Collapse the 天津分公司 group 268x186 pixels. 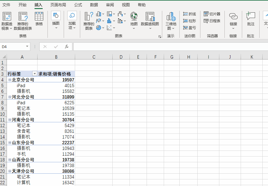point(10,171)
